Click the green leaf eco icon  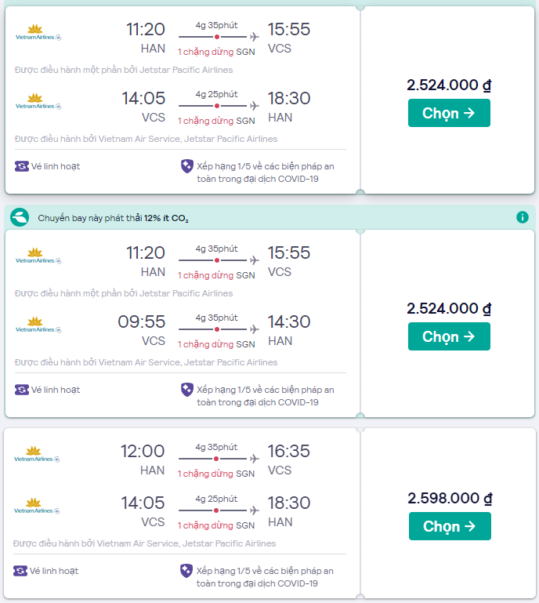(21, 217)
